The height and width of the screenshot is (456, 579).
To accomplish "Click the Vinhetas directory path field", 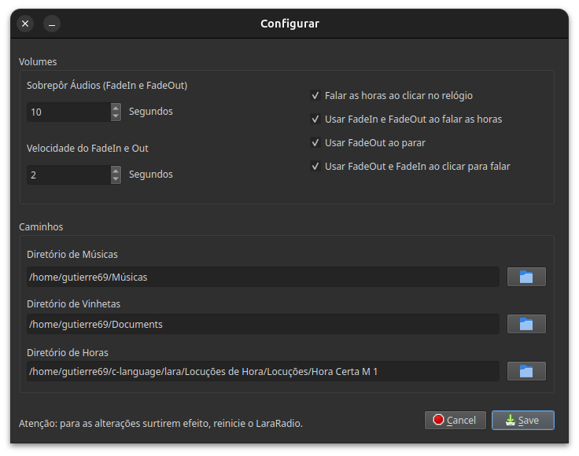I will (263, 324).
